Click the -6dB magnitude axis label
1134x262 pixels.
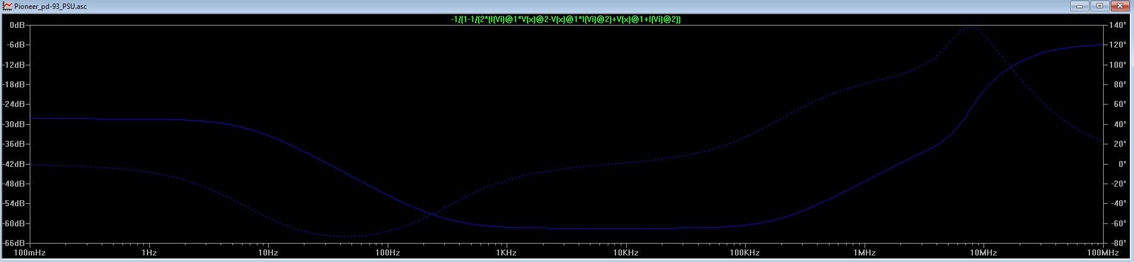16,45
